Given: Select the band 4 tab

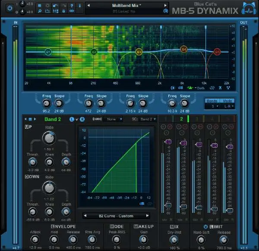Looking at the screenshot, I should (x=212, y=119).
